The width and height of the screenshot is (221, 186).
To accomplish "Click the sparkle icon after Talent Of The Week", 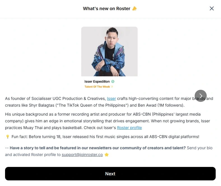I will [x=112, y=86].
